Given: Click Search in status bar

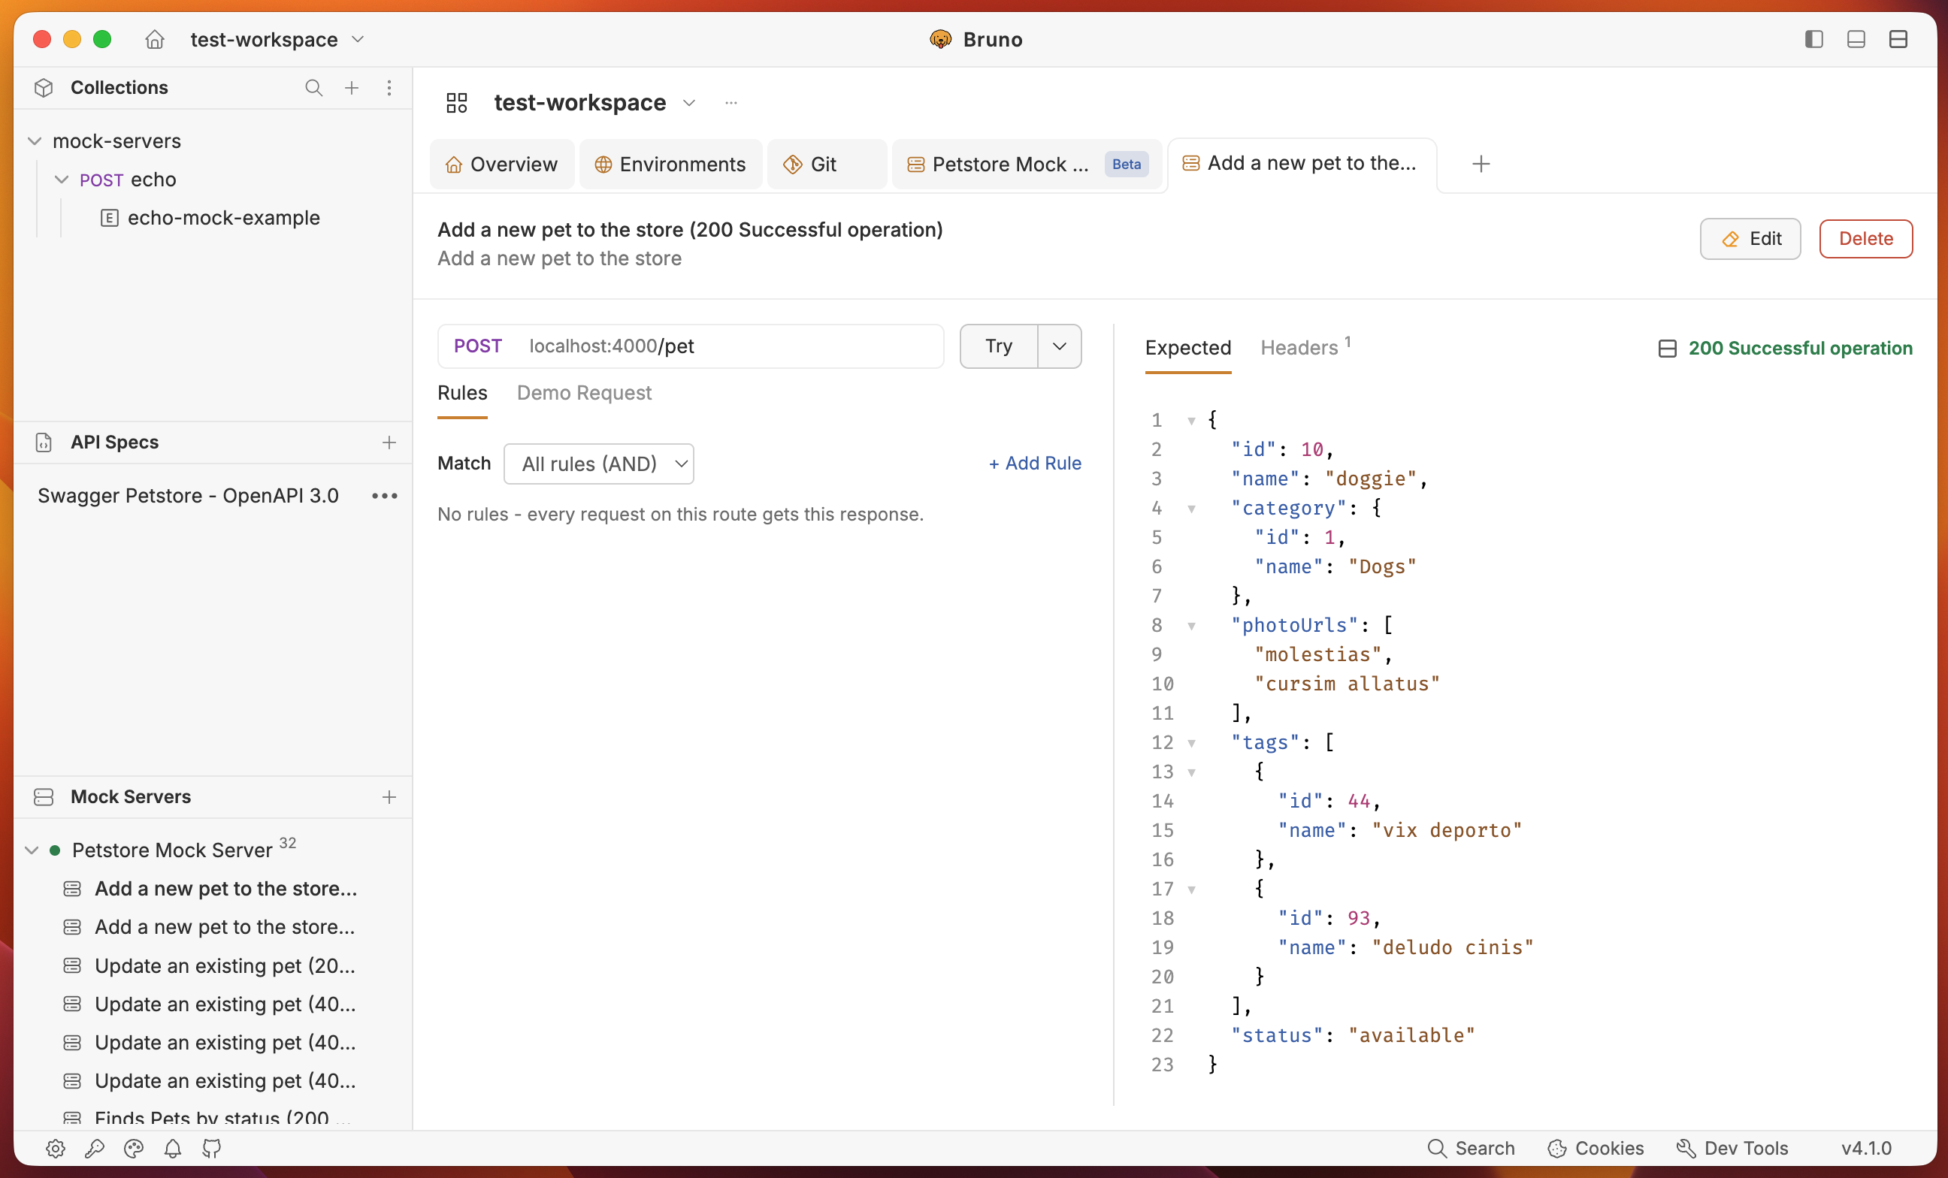Looking at the screenshot, I should click(1472, 1149).
